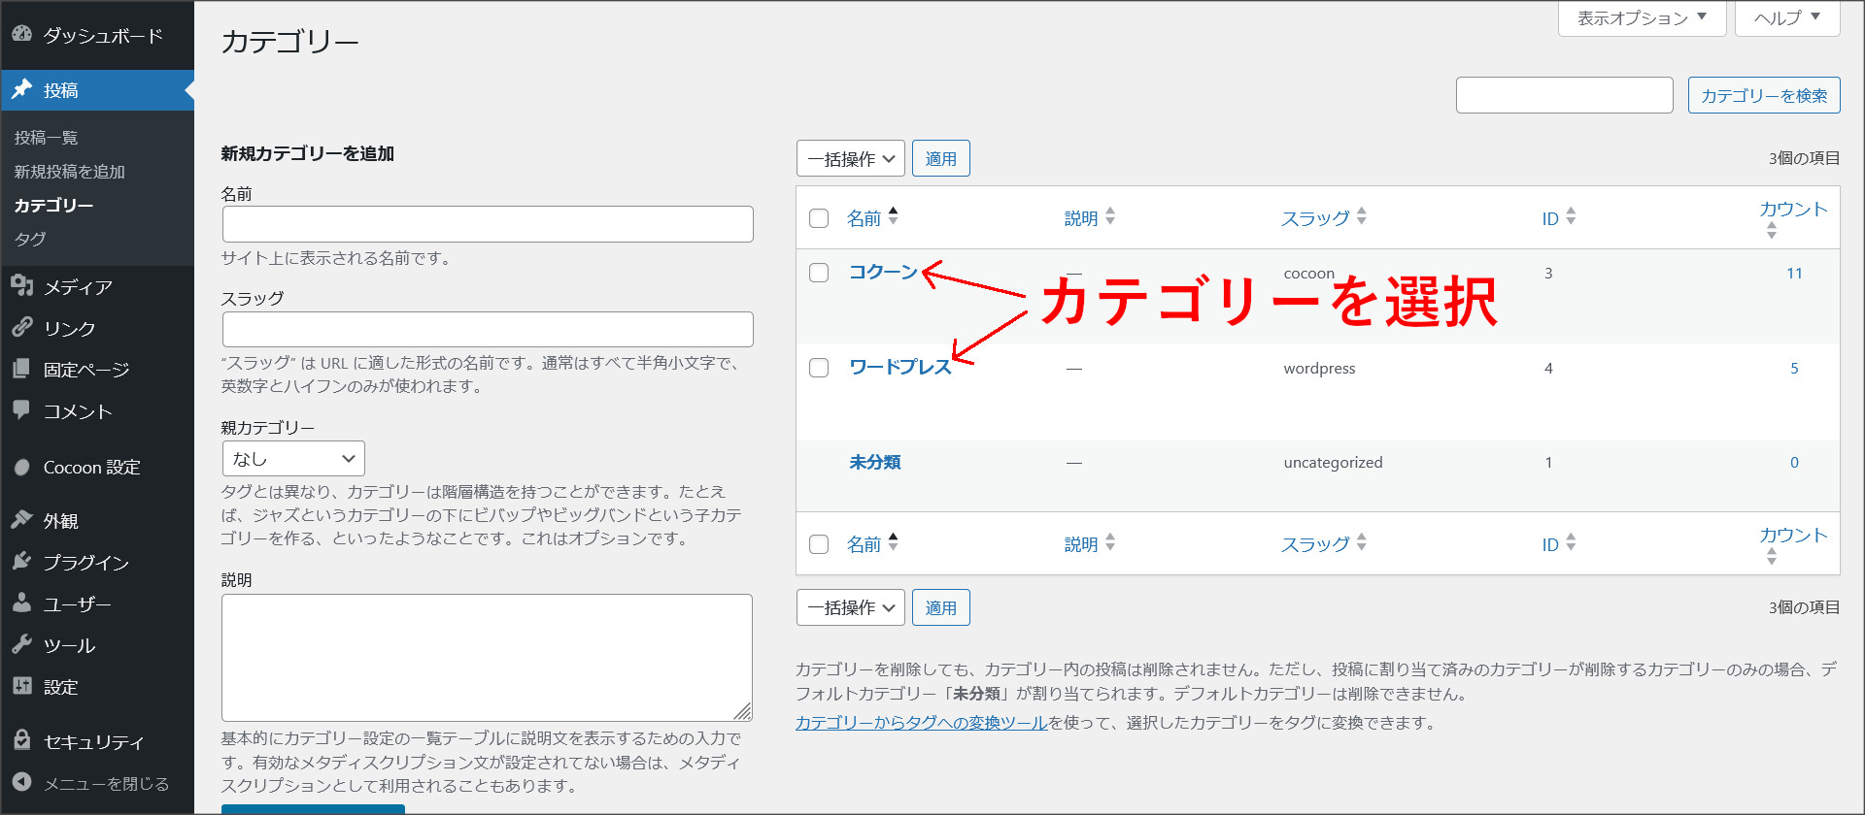This screenshot has width=1865, height=815.
Task: Focus the 名前 input field
Action: (488, 224)
